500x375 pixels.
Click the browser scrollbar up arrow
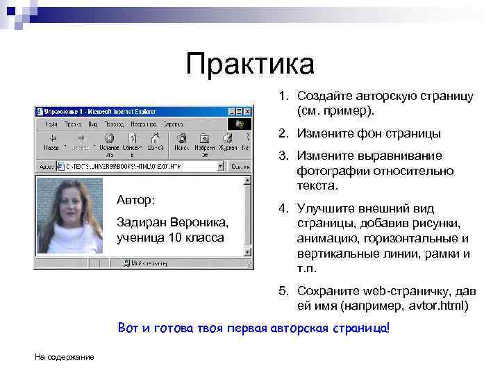[x=247, y=181]
